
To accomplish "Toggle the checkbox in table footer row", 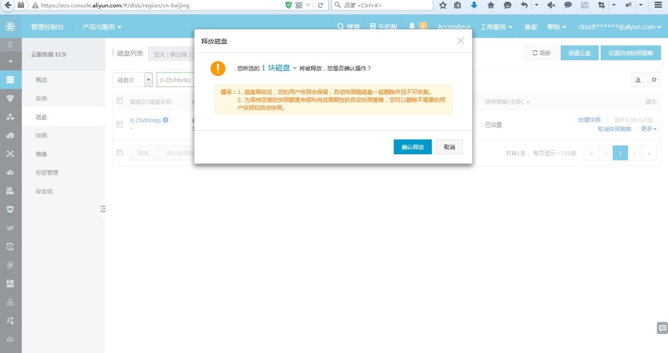I will (x=120, y=153).
